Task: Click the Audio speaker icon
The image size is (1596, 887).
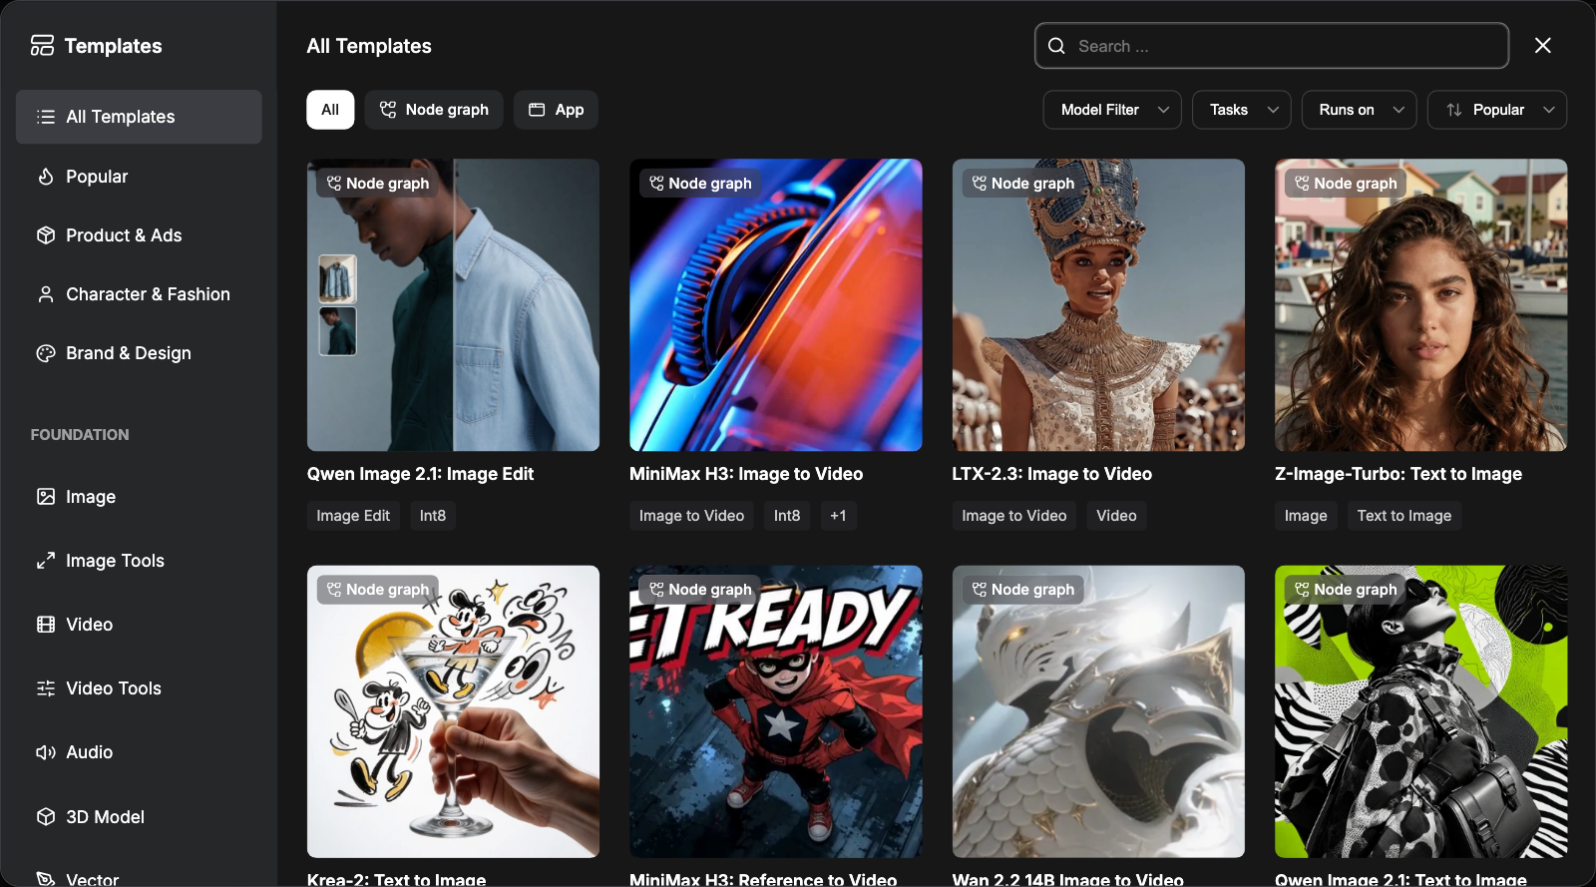Action: (46, 752)
